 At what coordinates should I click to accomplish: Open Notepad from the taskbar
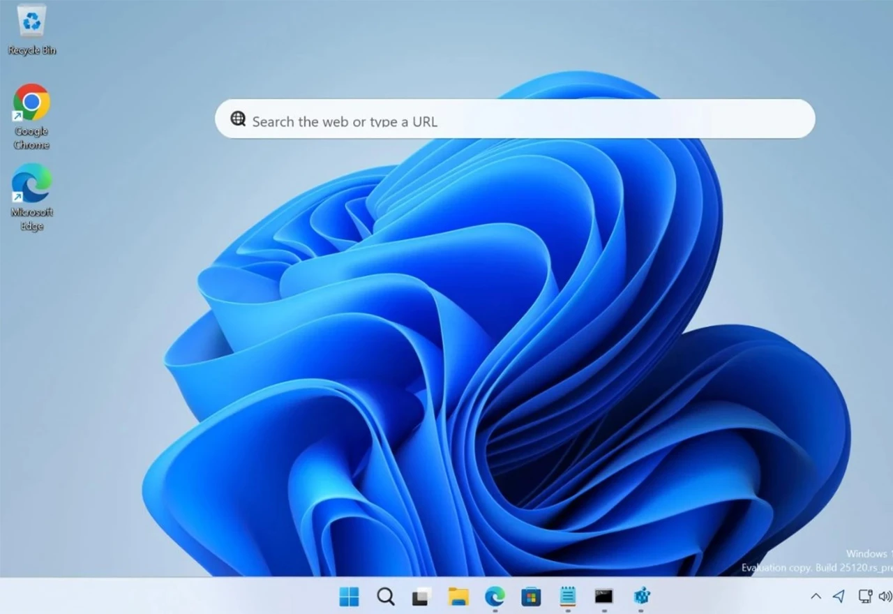click(568, 597)
